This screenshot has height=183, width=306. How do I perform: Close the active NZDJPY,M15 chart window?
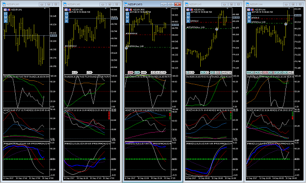177,4
